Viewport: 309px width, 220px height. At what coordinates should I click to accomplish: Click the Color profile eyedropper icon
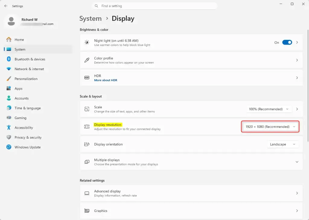coord(87,60)
